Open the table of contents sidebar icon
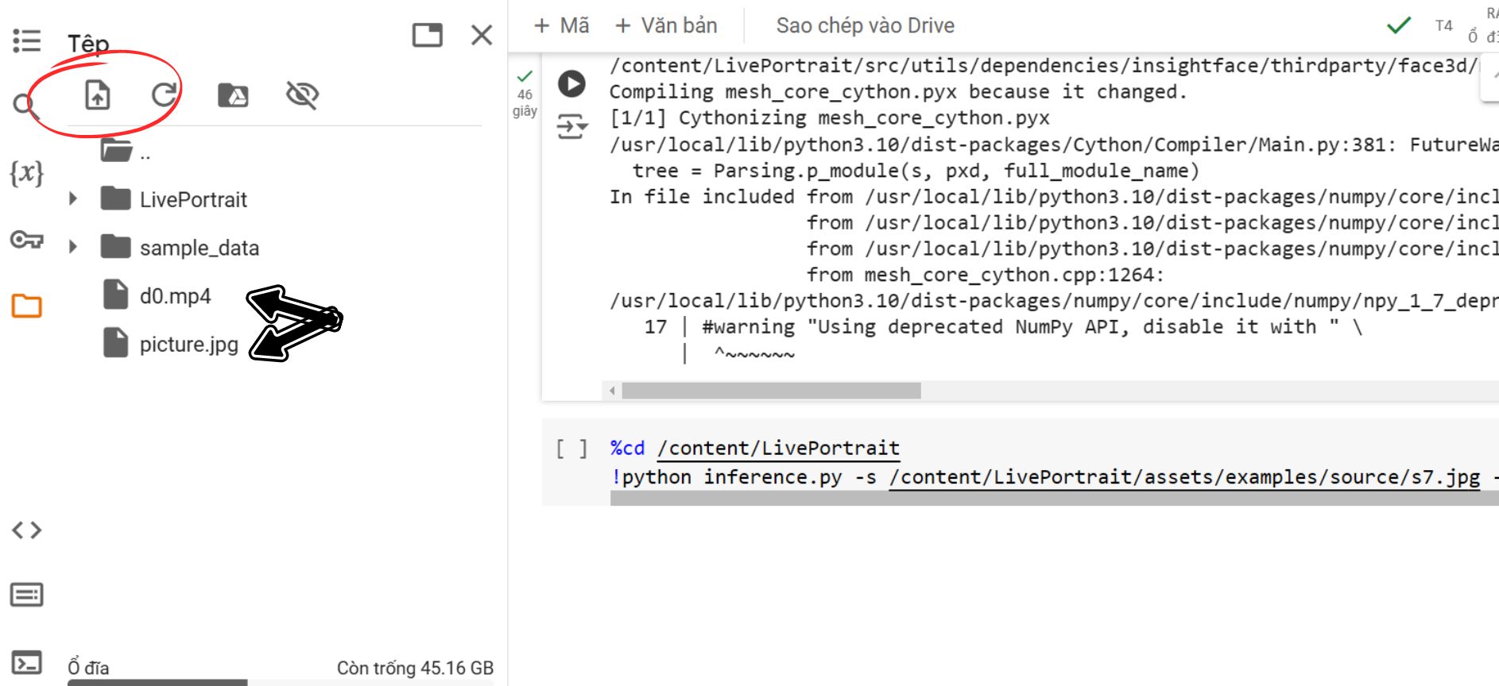The image size is (1499, 686). click(26, 40)
